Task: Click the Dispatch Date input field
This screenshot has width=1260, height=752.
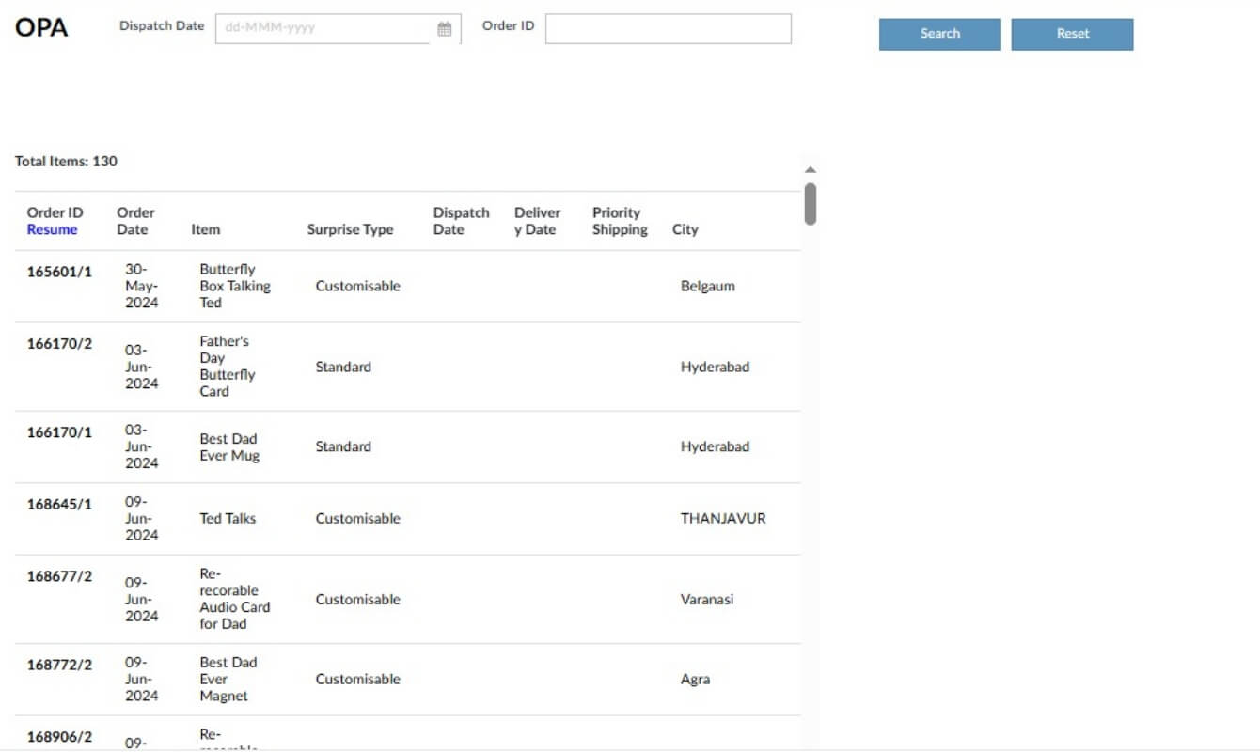Action: (x=324, y=28)
